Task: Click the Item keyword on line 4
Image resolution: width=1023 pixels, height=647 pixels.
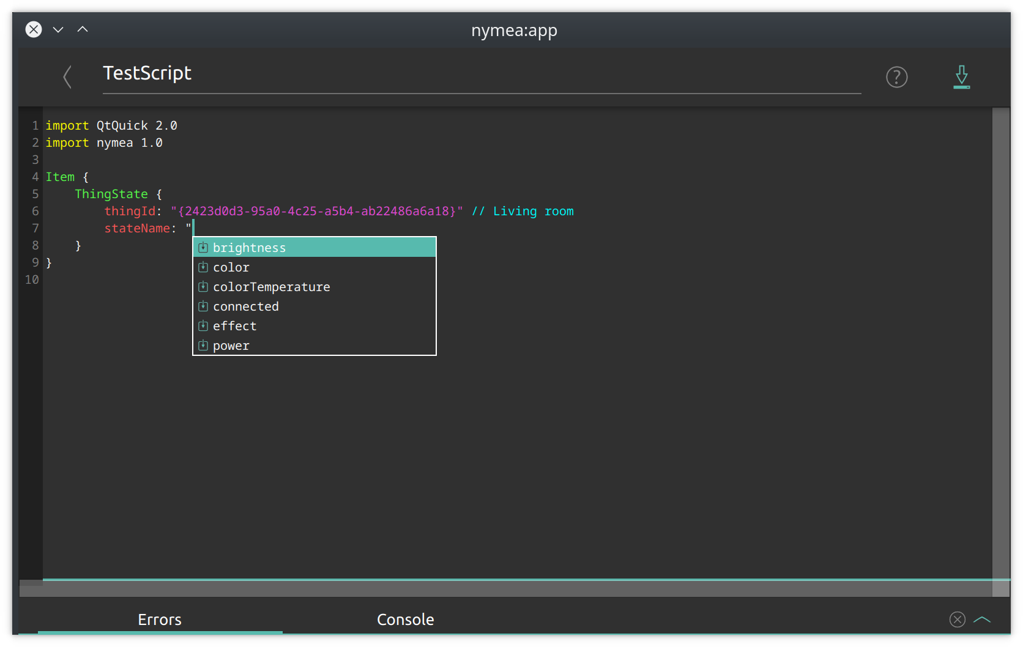Action: coord(60,177)
